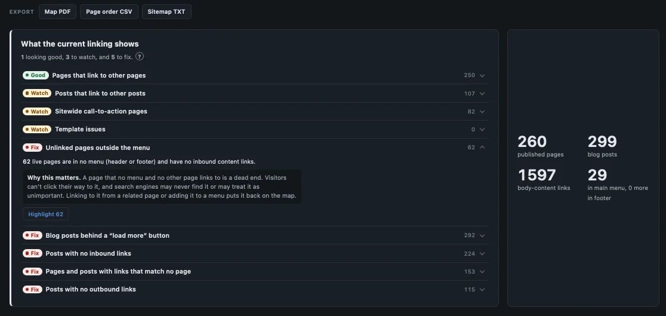Click Watch badge beside Posts that link
Viewport: 666px width, 316px height.
[x=37, y=93]
